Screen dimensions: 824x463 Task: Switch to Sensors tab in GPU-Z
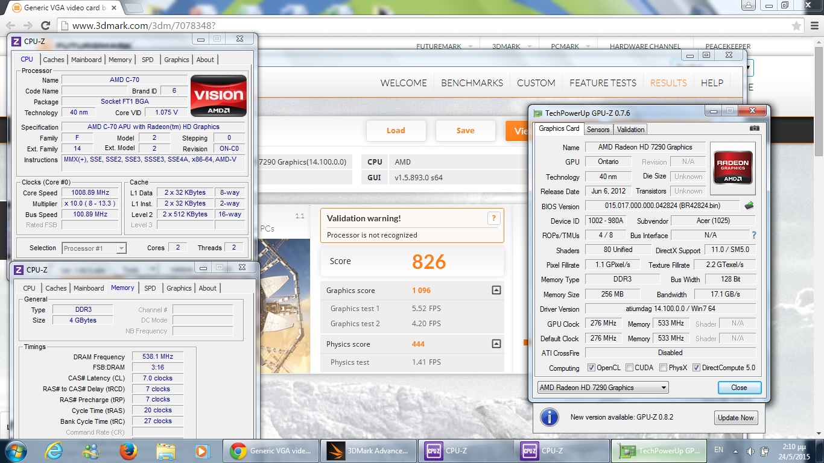(598, 129)
